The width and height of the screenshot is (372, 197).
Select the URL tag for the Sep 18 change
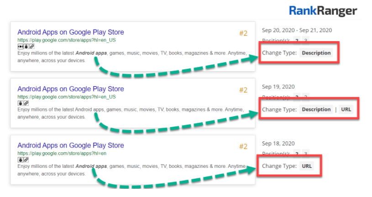tap(307, 166)
